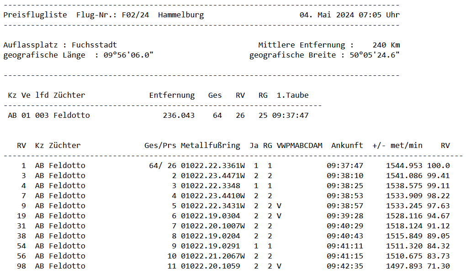Click the Auflassplatz Fuchsstadt text

60,45
